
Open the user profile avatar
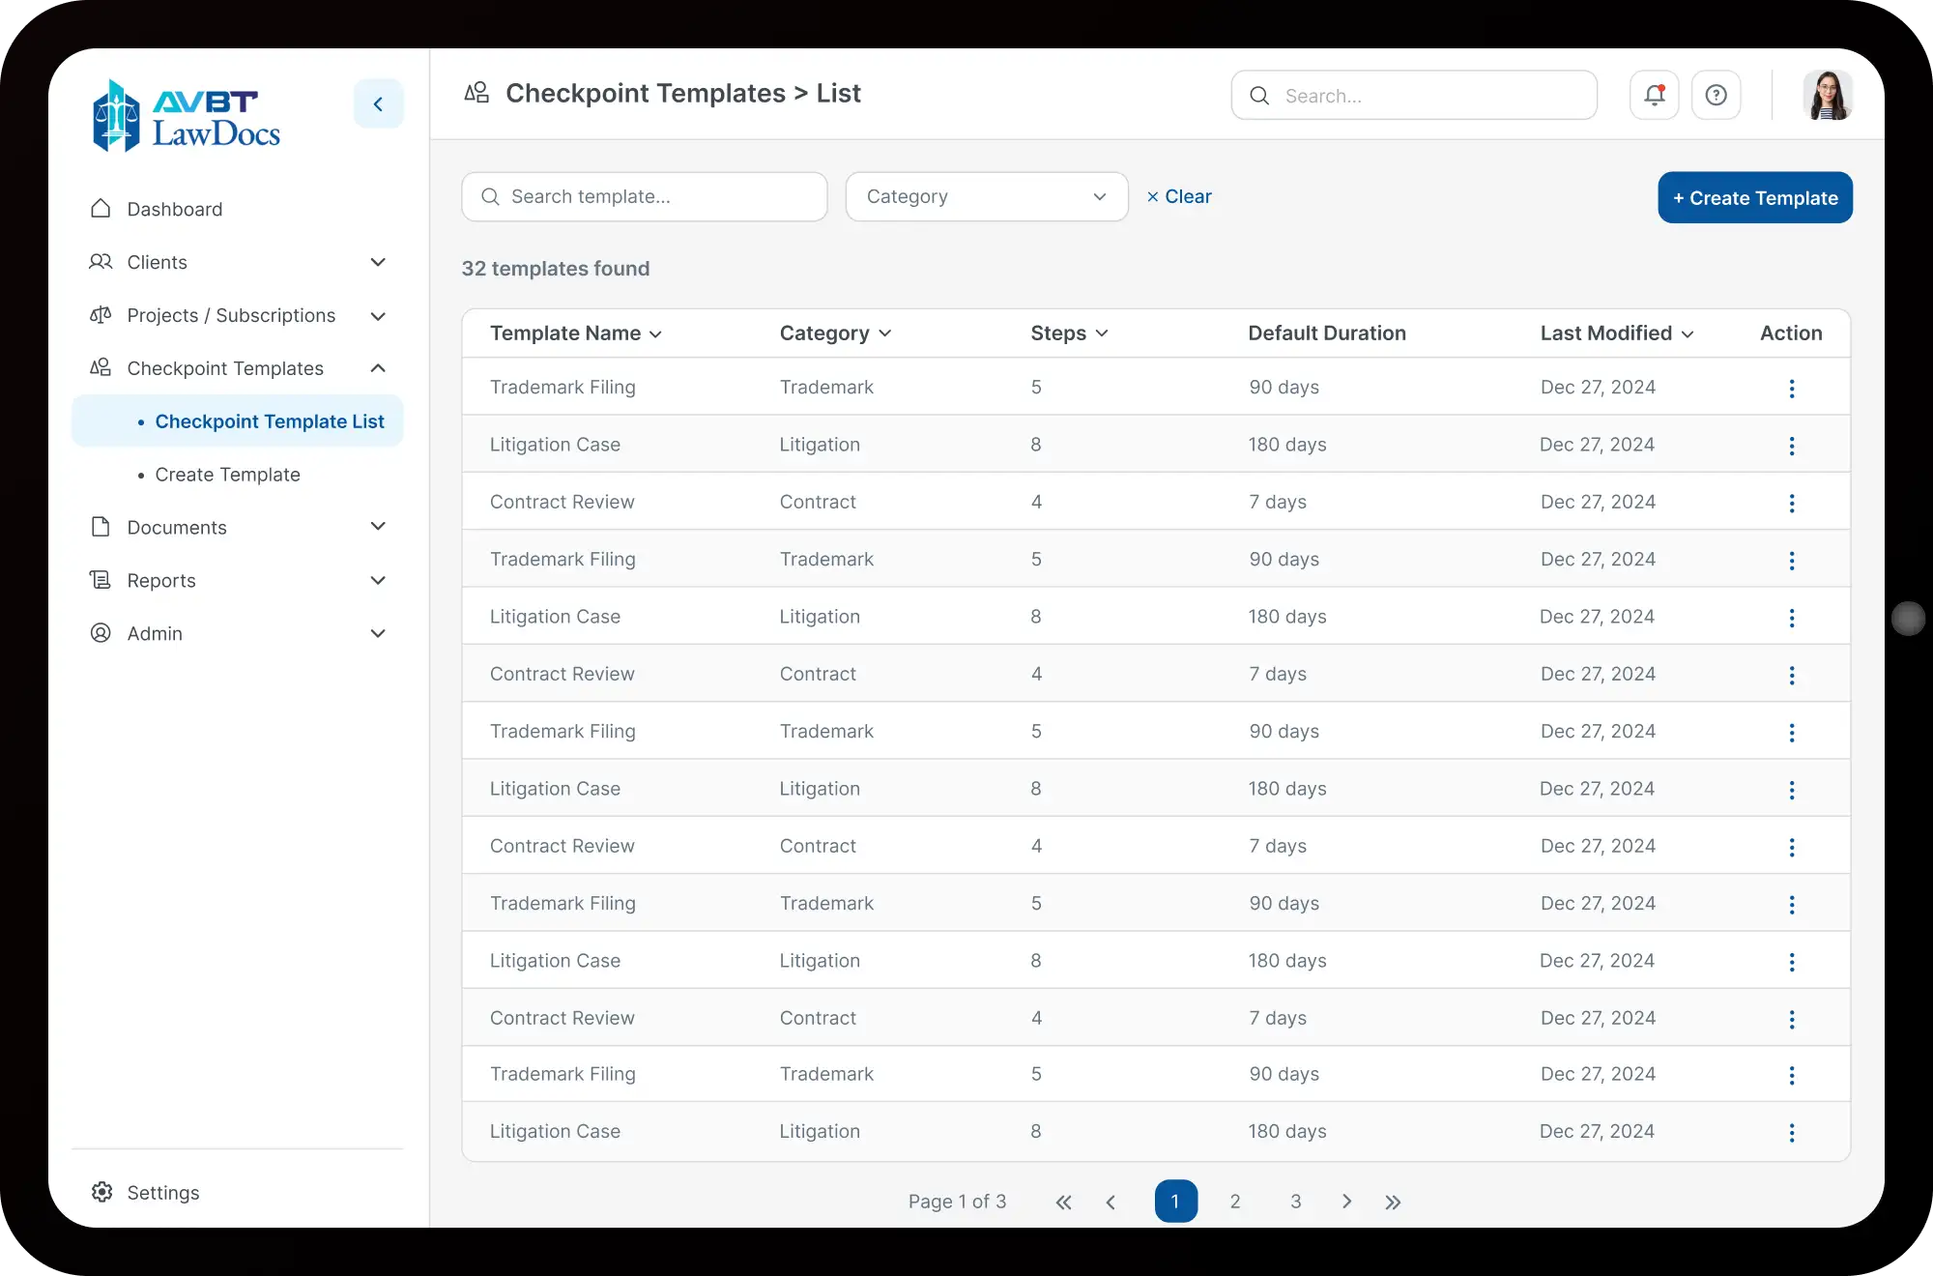tap(1827, 95)
